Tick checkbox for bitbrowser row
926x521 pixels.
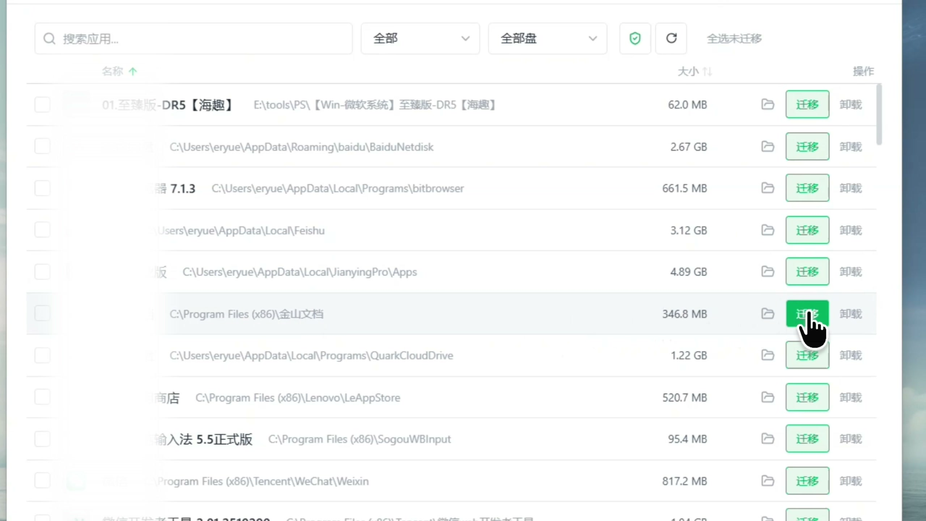[x=42, y=188]
